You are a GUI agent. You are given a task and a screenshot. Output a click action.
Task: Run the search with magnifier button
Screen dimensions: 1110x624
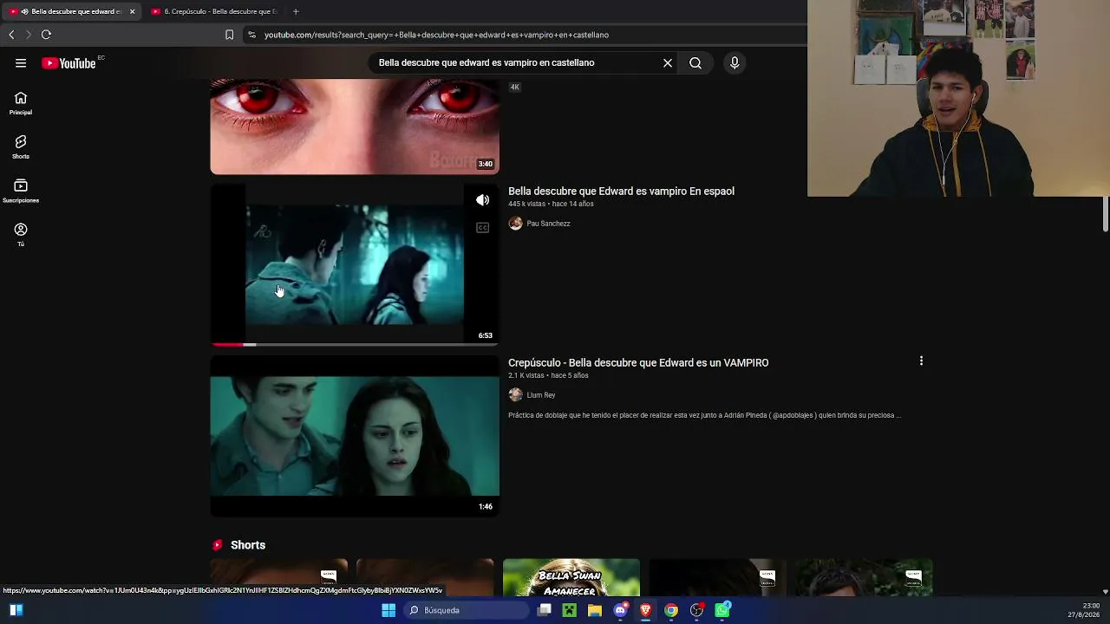coord(695,62)
